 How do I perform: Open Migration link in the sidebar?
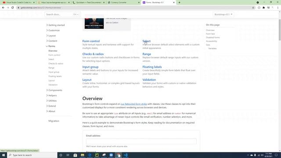[54, 121]
